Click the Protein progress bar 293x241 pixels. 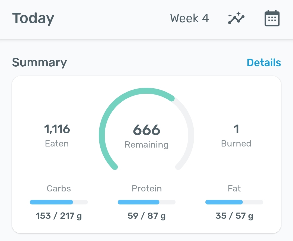[x=146, y=202]
